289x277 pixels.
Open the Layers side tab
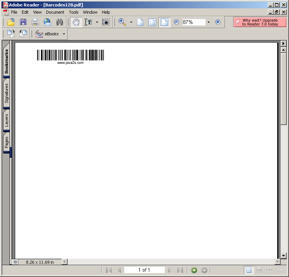click(6, 120)
